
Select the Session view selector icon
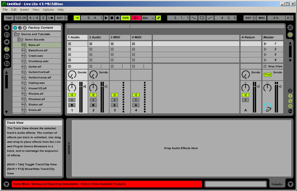tap(290, 35)
